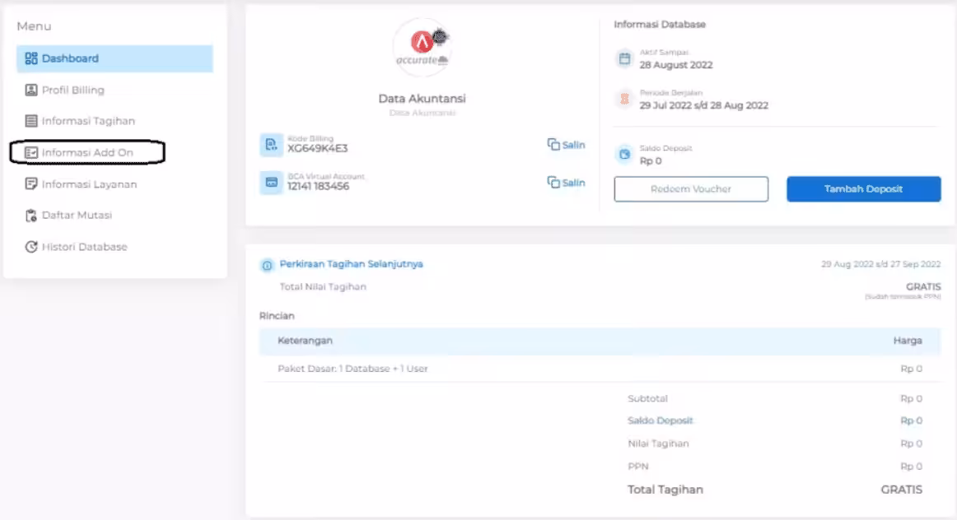Click the Informasi Layanan icon

click(31, 184)
